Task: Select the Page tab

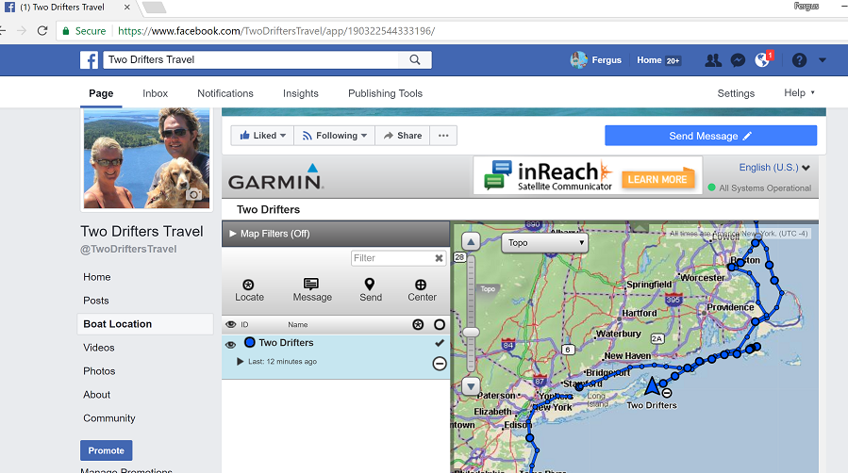Action: click(101, 93)
